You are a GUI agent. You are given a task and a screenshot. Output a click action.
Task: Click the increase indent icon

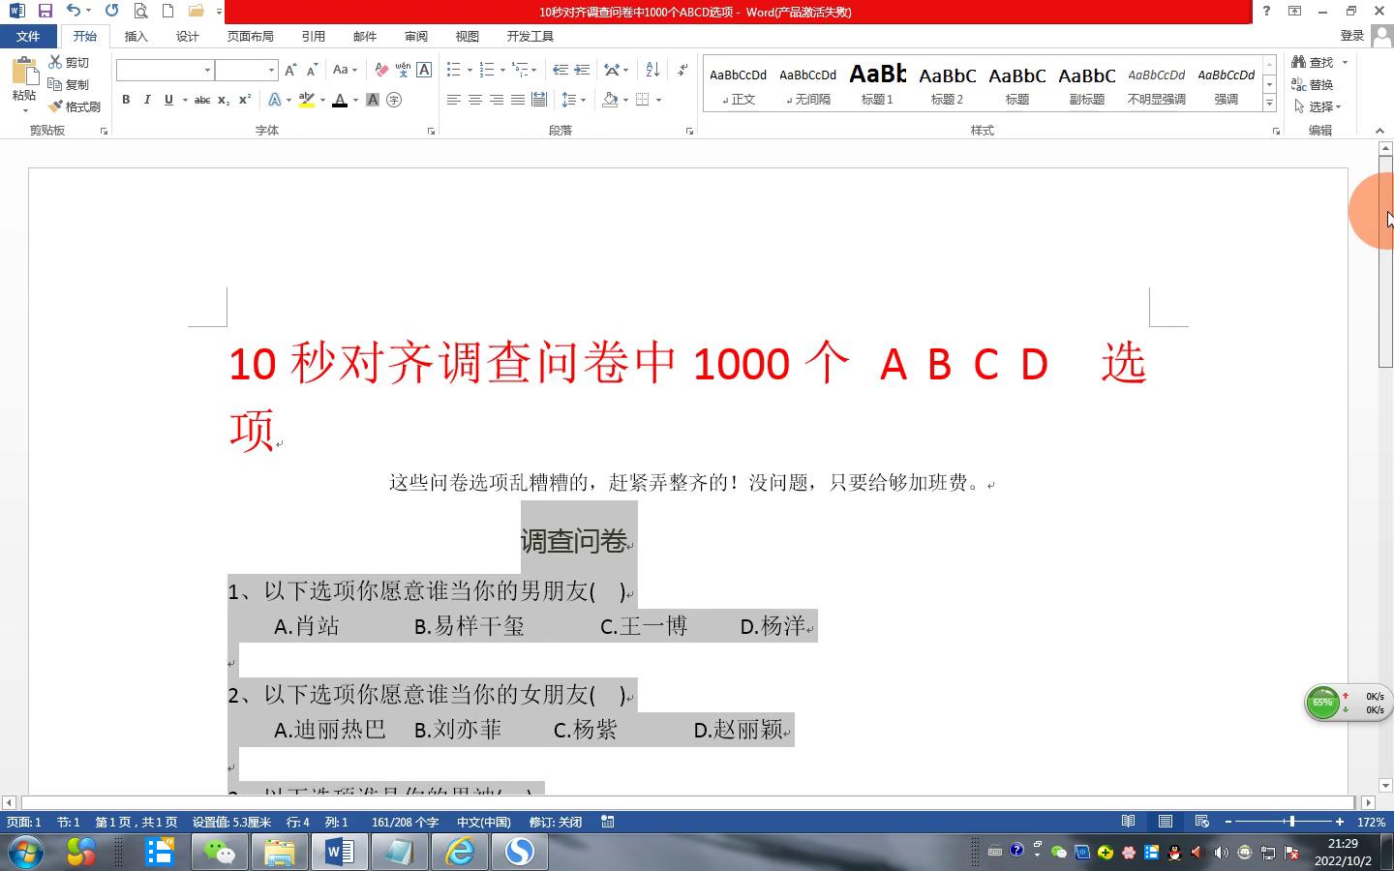582,70
